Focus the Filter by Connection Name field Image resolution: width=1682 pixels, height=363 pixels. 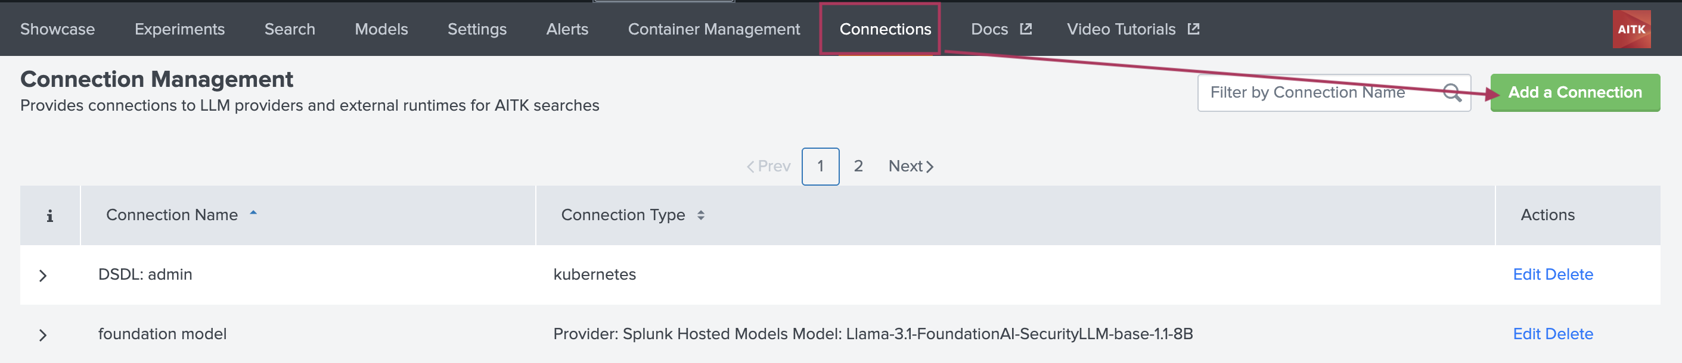[1333, 93]
